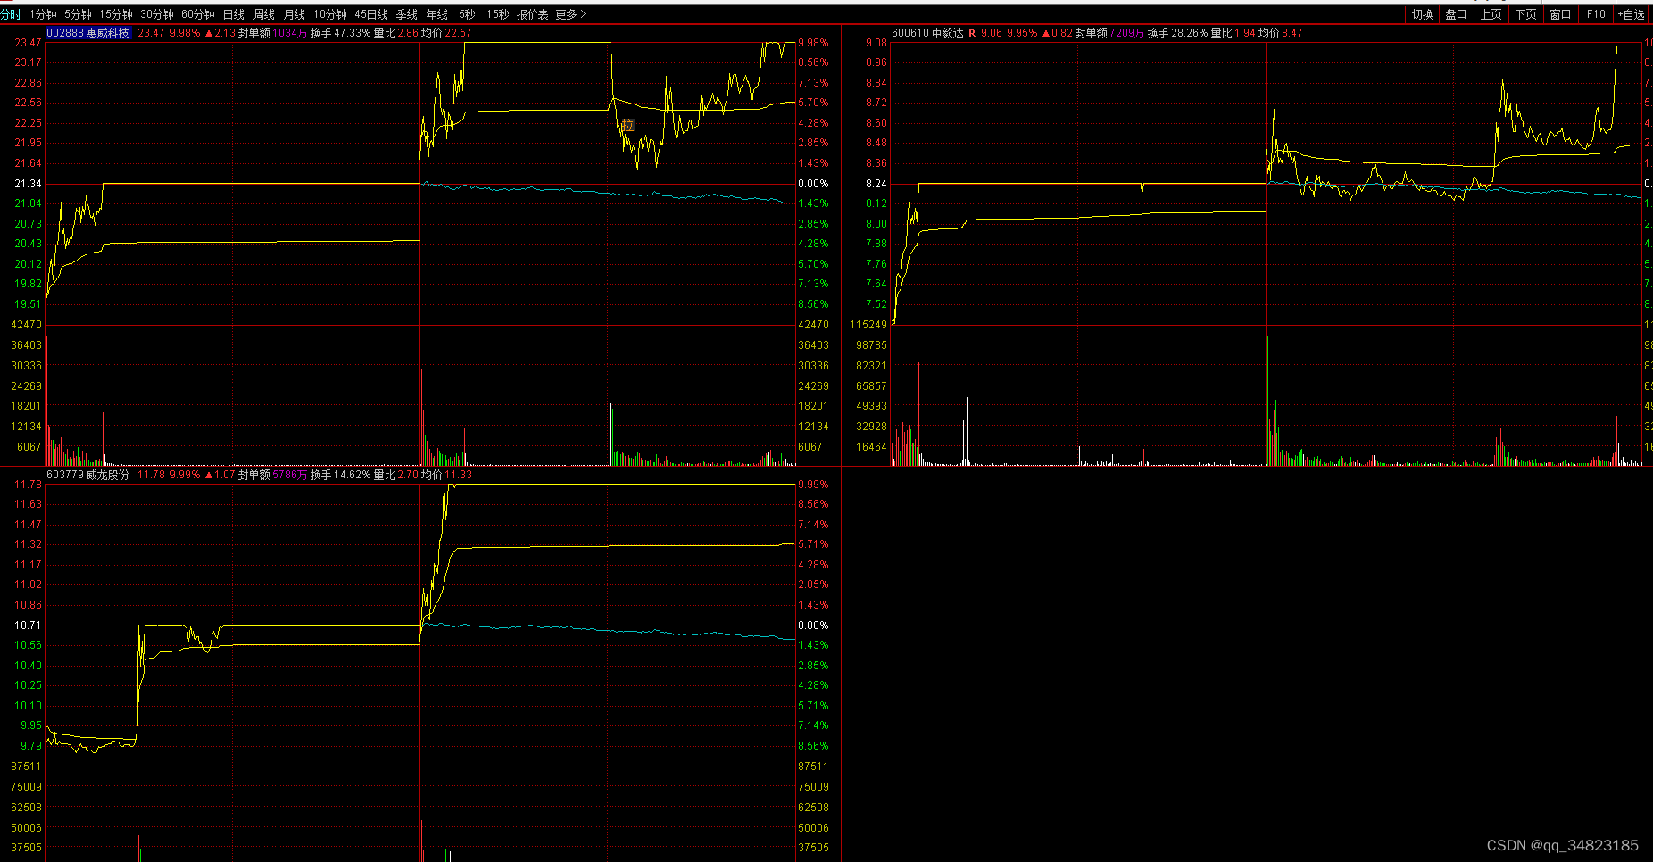
Task: Switch to 15分钟 period
Action: coord(116,14)
